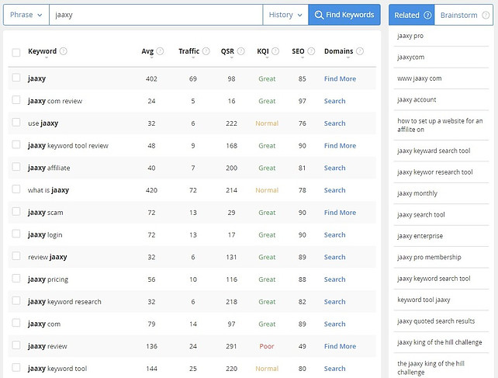498x378 pixels.
Task: Open the Avg column help icon
Action: pos(160,51)
